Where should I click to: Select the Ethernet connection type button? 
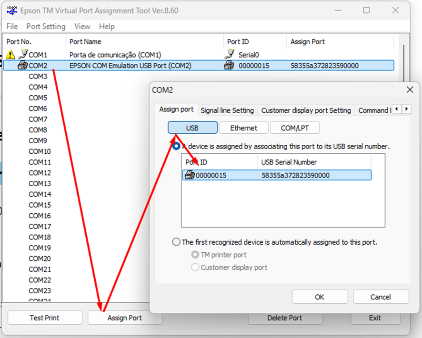pyautogui.click(x=243, y=128)
